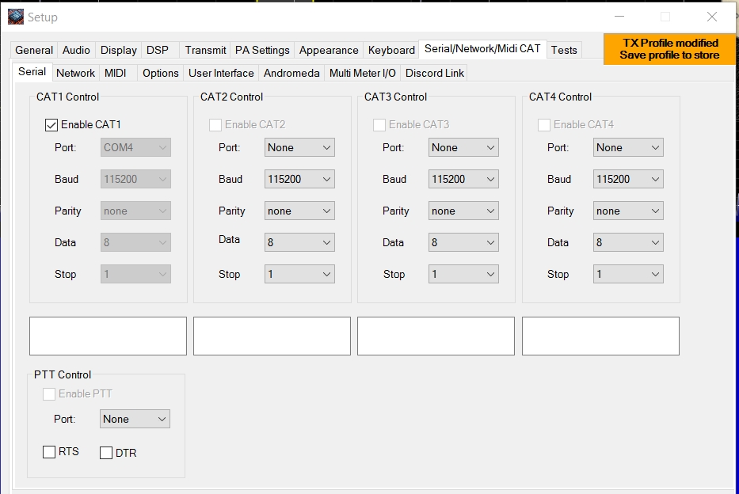Screen dimensions: 739x494
Task: Open the Multi Meter I/O sub-tab
Action: [x=362, y=73]
